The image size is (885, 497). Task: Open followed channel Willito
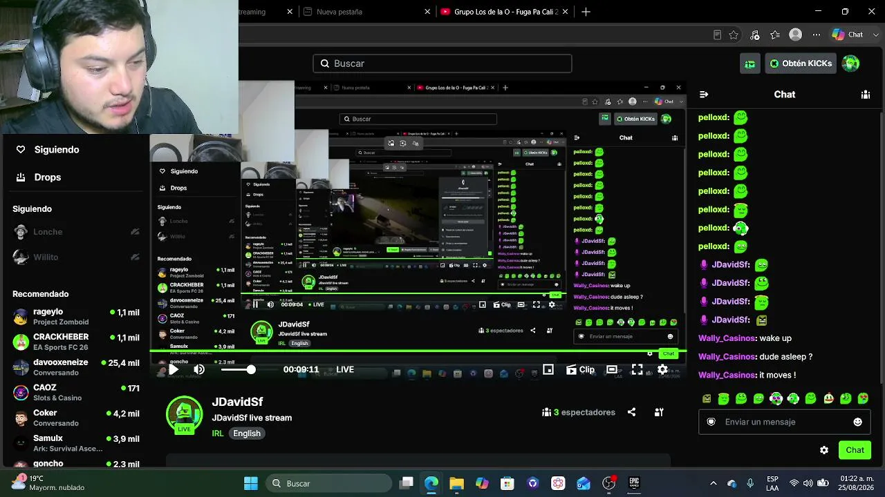coord(76,257)
